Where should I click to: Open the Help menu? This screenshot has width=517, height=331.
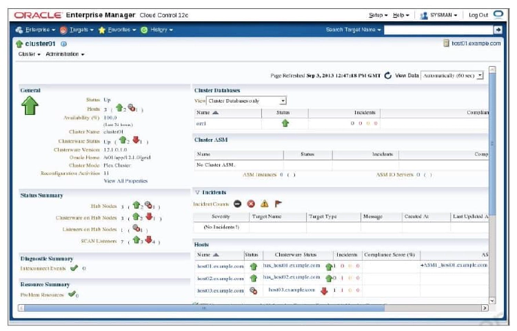coord(401,15)
